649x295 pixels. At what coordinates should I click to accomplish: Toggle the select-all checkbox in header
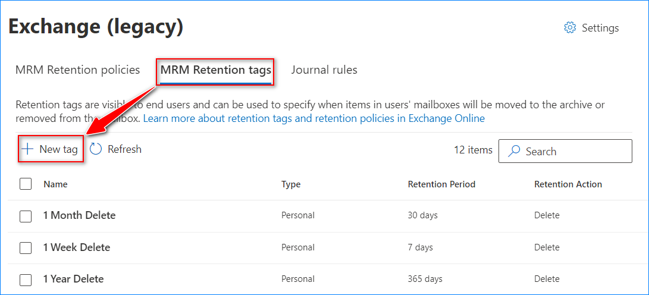pos(26,184)
